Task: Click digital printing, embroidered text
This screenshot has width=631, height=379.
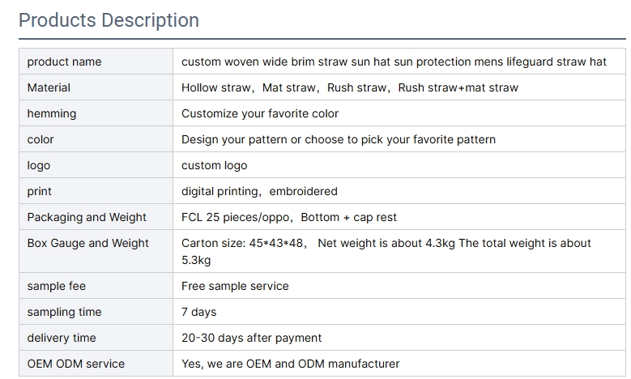Action: 259,191
